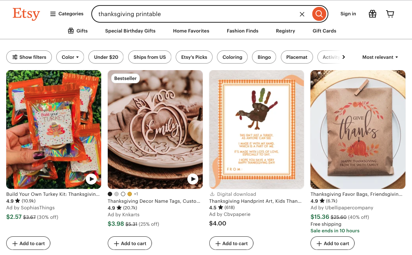Open the shopping cart icon
The width and height of the screenshot is (412, 255).
pos(390,14)
